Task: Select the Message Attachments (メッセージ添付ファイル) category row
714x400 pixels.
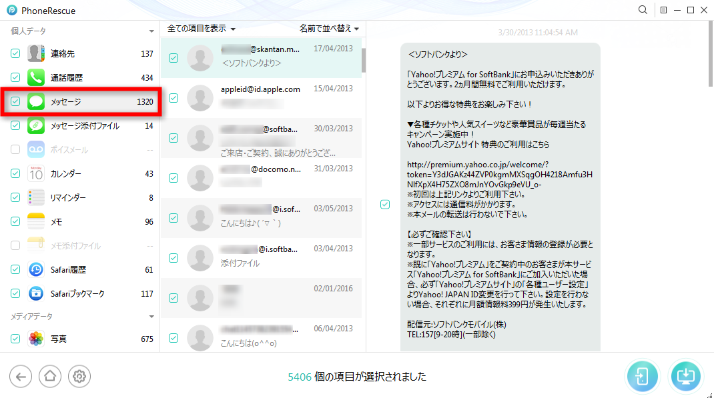Action: [80, 125]
